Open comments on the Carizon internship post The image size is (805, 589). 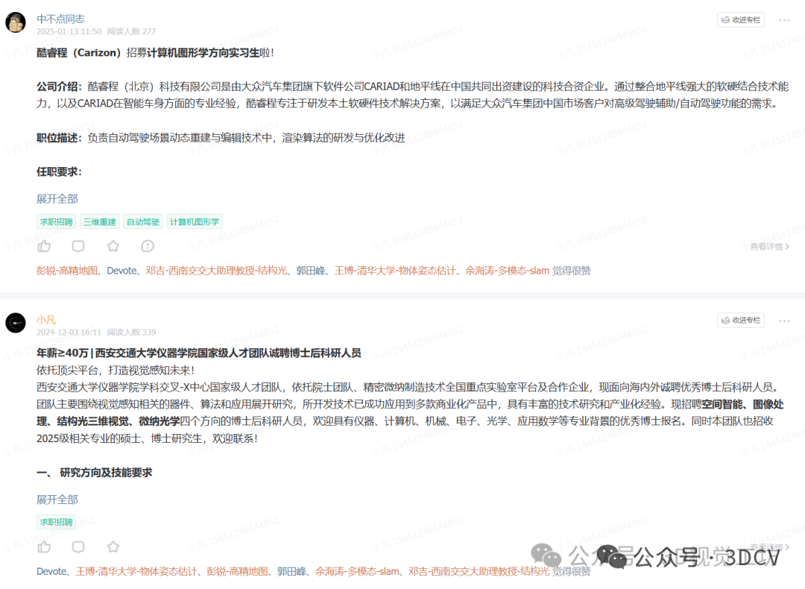tap(78, 246)
